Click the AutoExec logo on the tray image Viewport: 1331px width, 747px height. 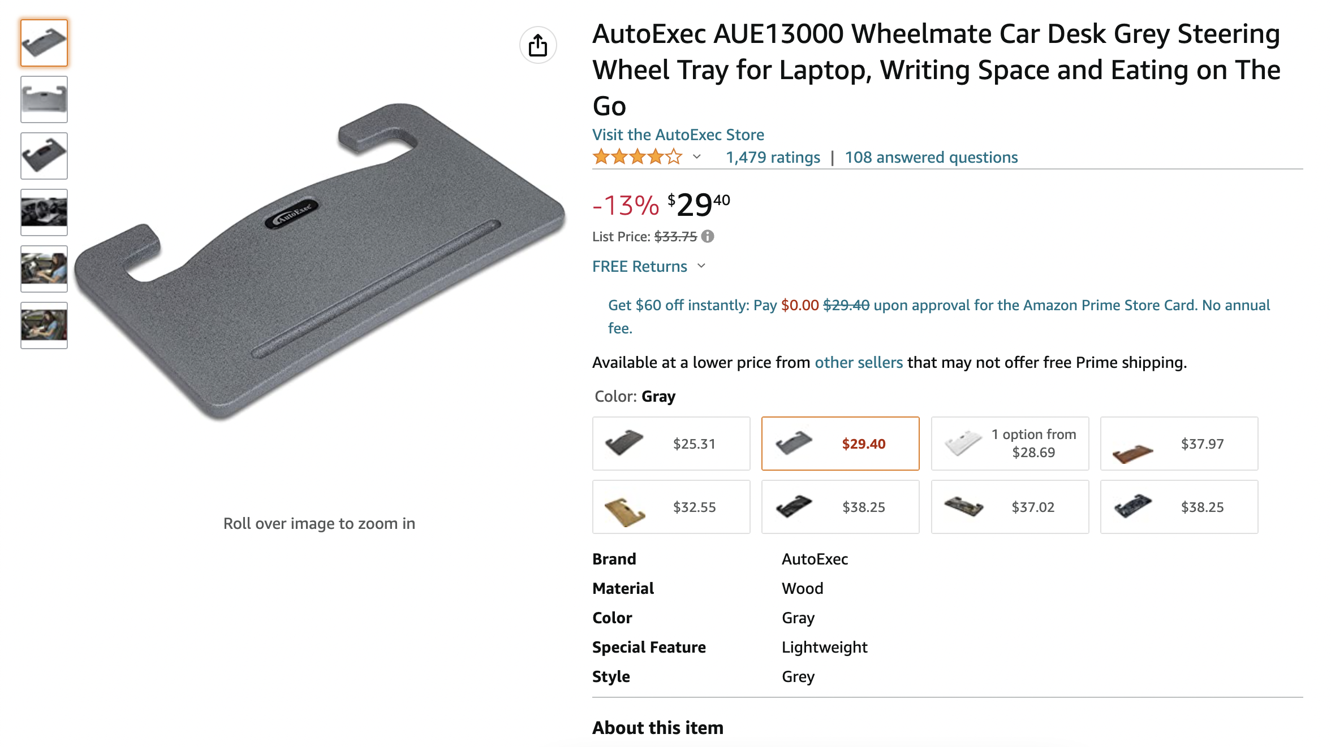click(292, 214)
